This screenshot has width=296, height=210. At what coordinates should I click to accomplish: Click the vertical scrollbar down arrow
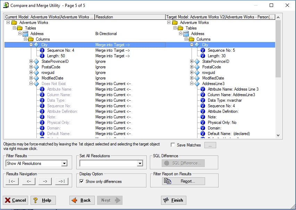tap(278, 135)
